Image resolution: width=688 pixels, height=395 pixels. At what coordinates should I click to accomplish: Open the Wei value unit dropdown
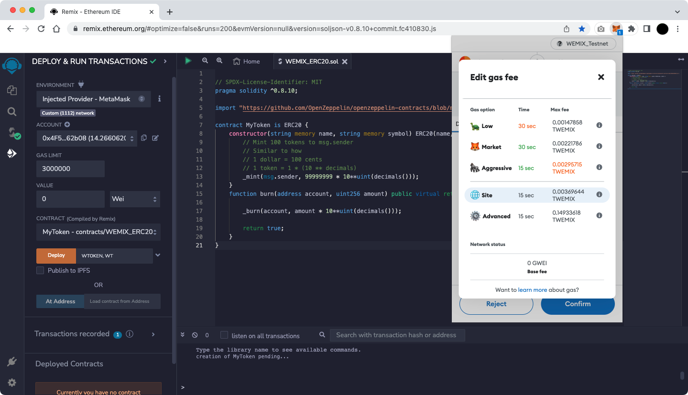click(135, 199)
